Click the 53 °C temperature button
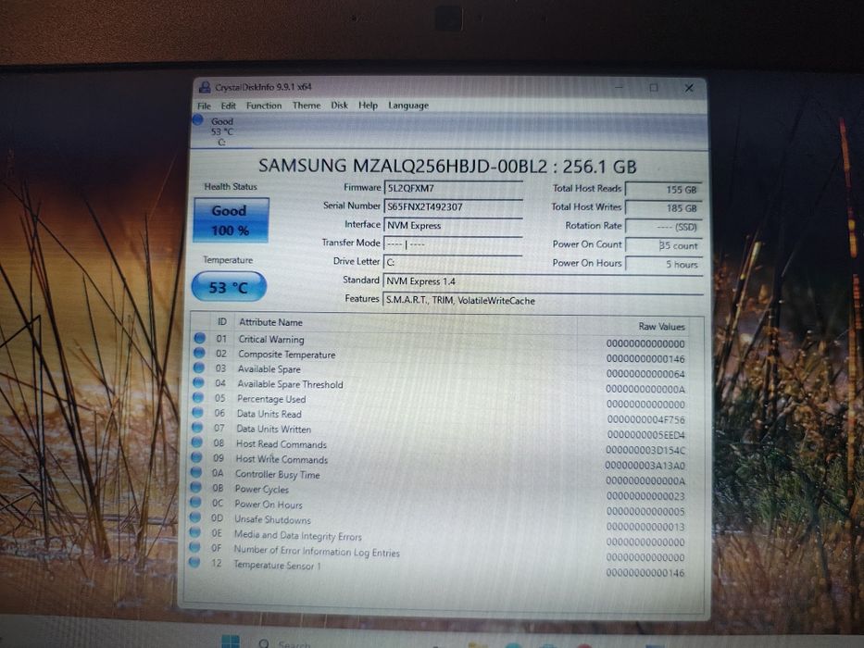The width and height of the screenshot is (864, 648). coord(229,287)
